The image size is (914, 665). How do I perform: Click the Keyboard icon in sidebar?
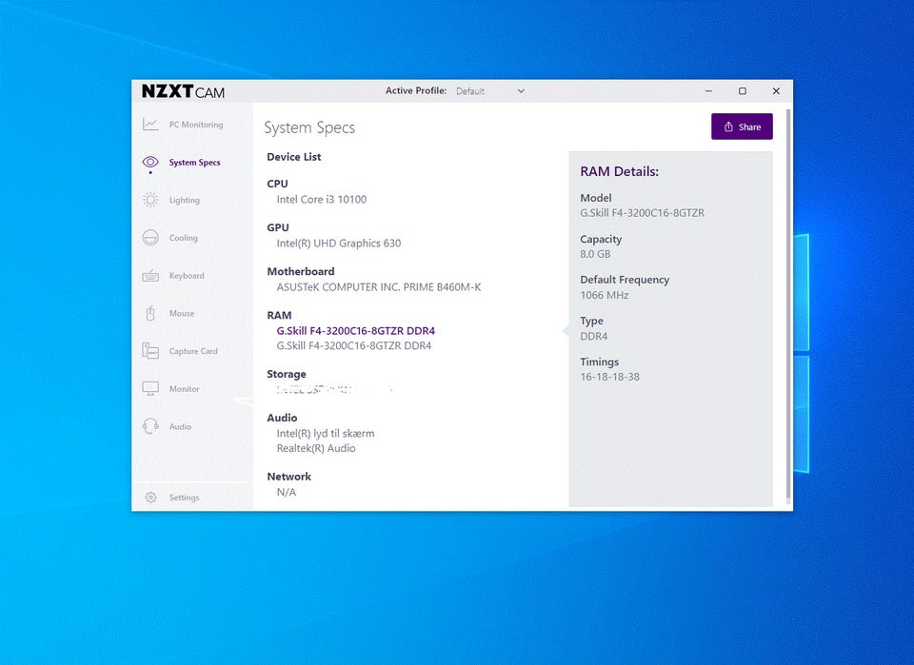[150, 276]
